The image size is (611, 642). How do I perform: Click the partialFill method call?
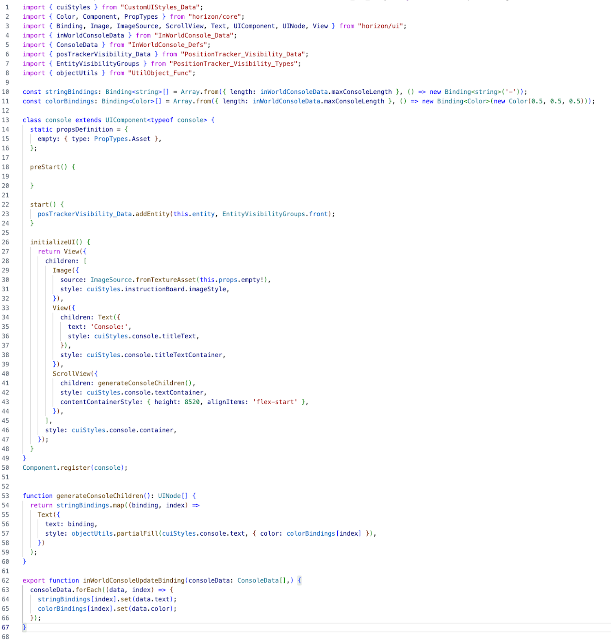pyautogui.click(x=137, y=533)
